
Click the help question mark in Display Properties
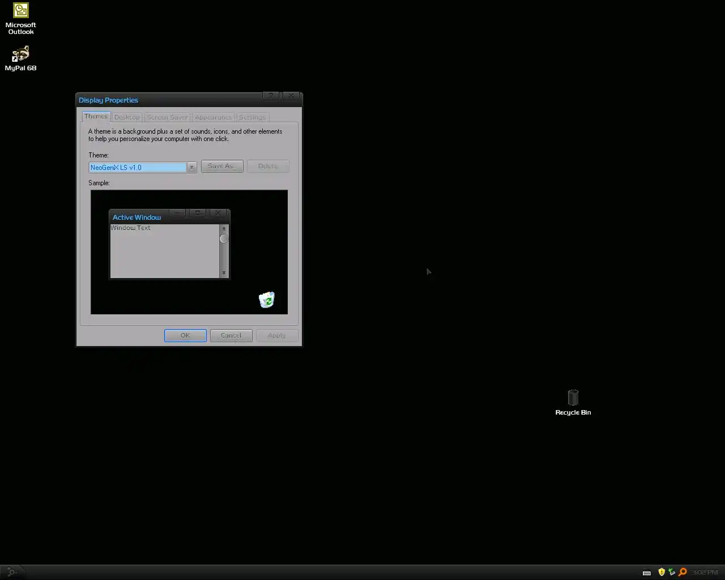click(271, 96)
